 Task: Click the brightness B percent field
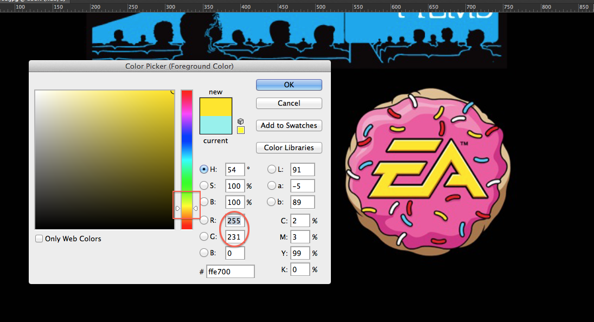pyautogui.click(x=235, y=202)
